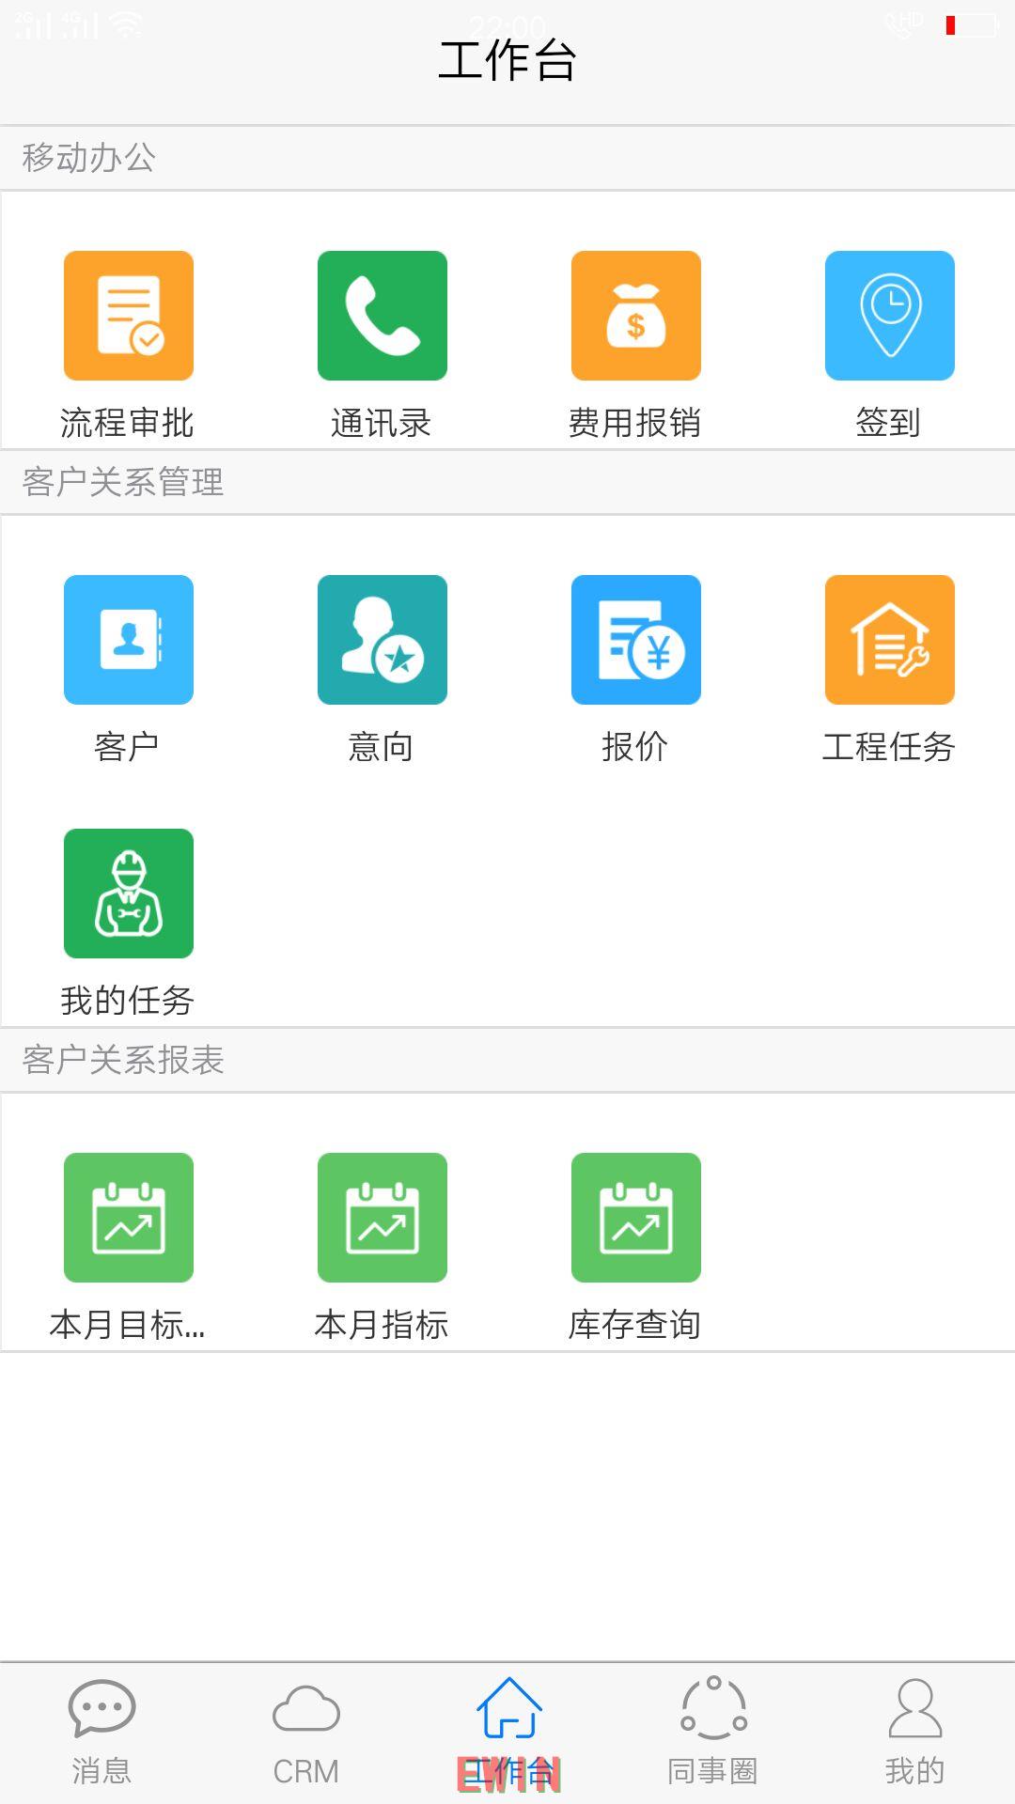Tap the 费用报销 money bag icon
The height and width of the screenshot is (1804, 1015).
pos(636,316)
